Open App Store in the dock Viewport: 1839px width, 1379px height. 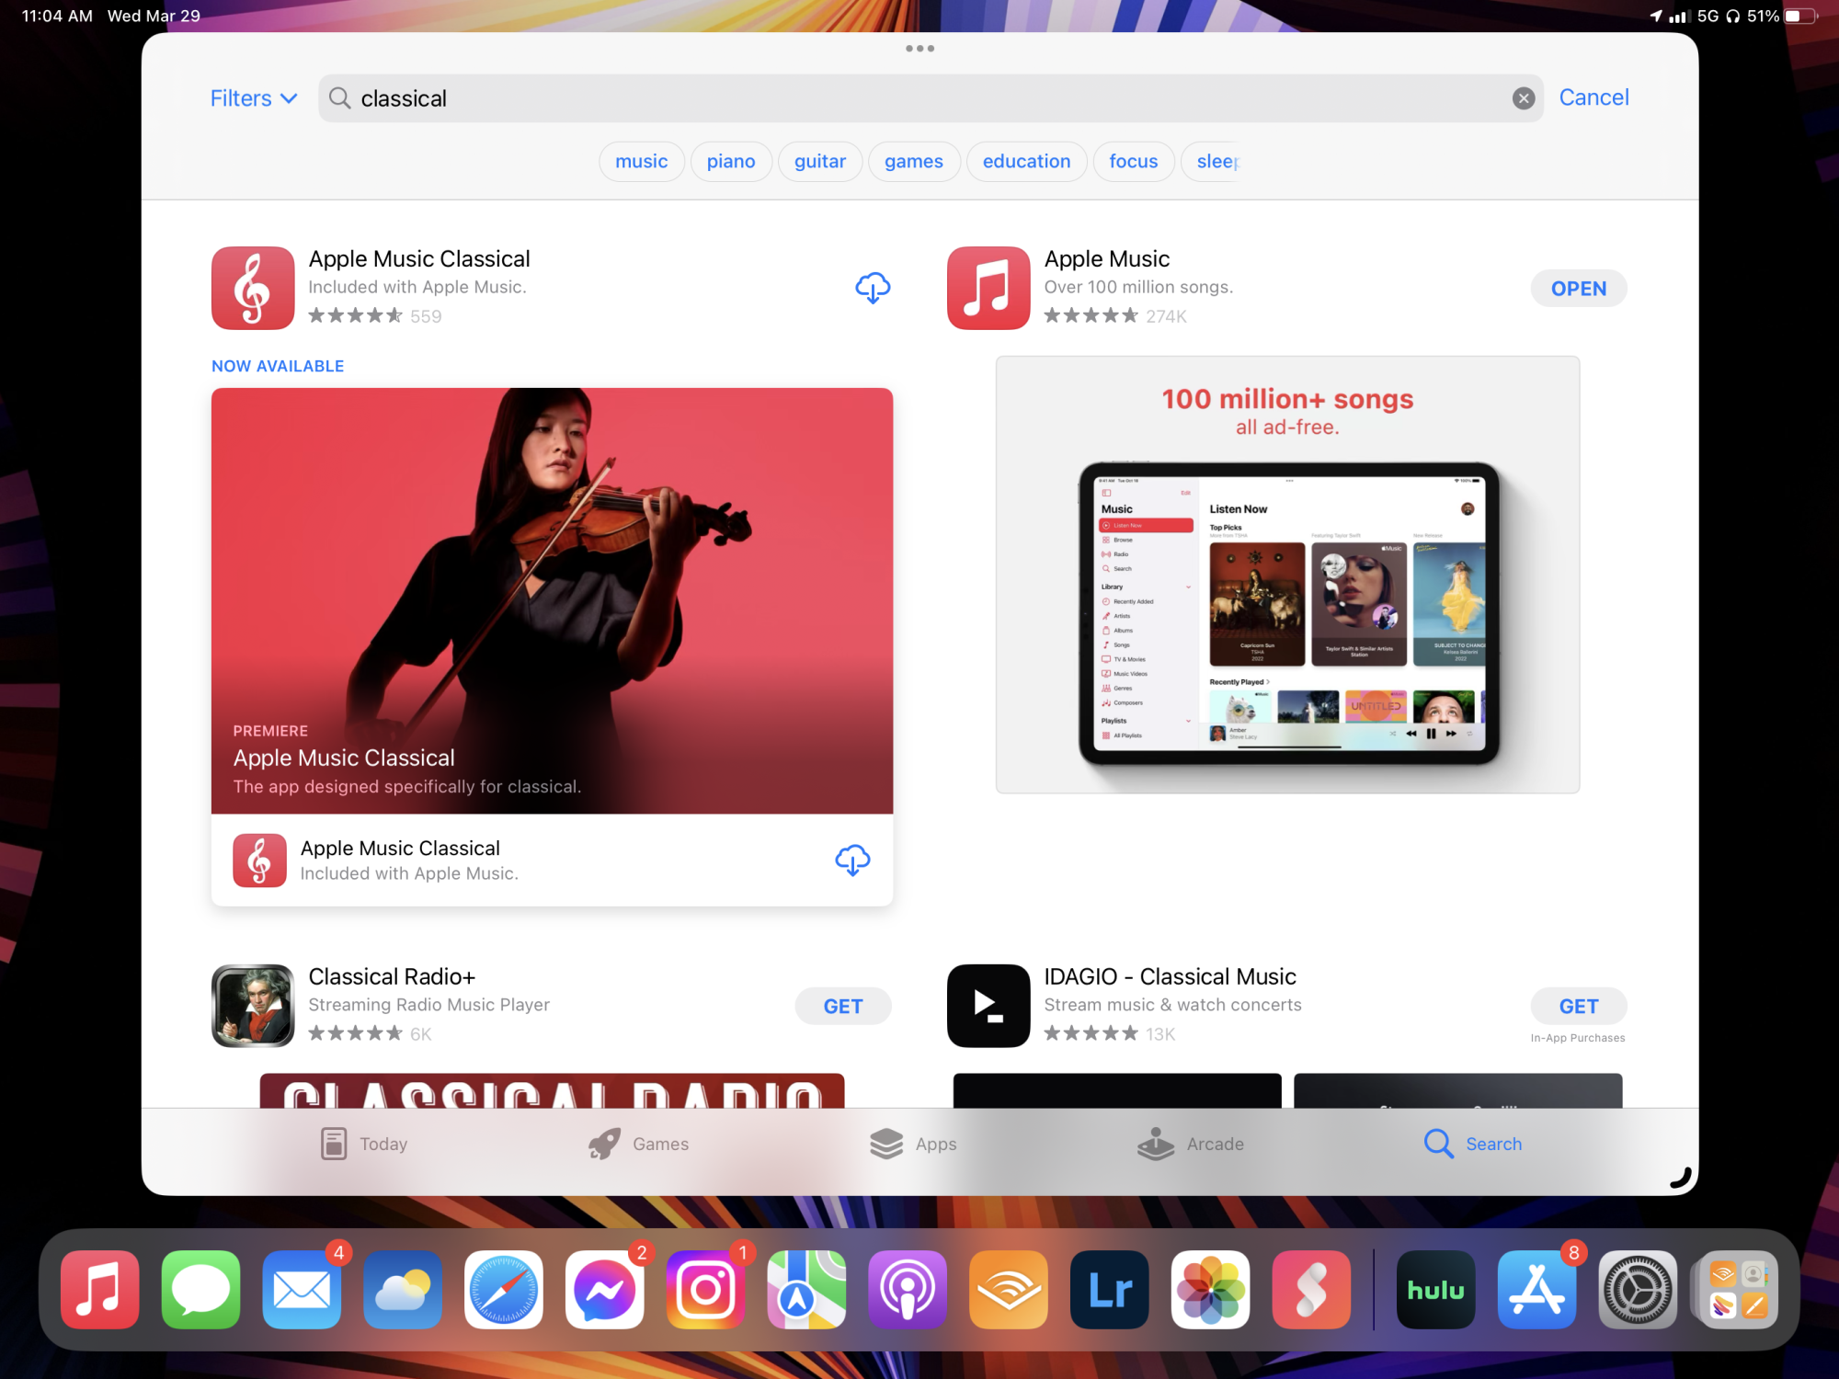[x=1537, y=1290]
